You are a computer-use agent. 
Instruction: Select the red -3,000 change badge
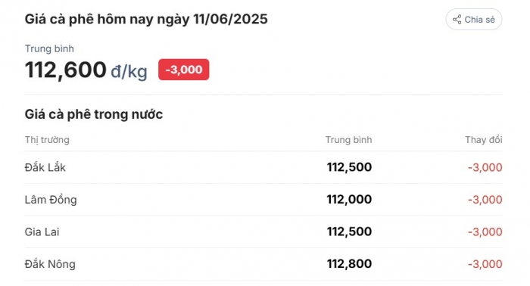(x=183, y=70)
